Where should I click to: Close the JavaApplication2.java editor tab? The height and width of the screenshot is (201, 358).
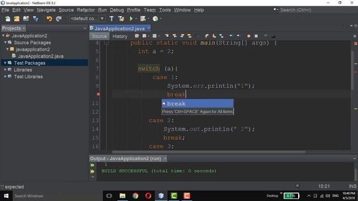[x=149, y=28]
